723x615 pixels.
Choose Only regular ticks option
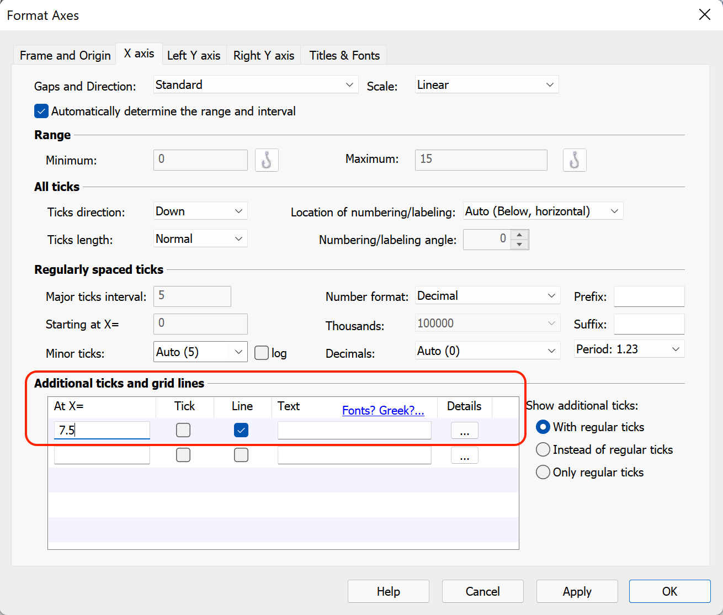[543, 472]
